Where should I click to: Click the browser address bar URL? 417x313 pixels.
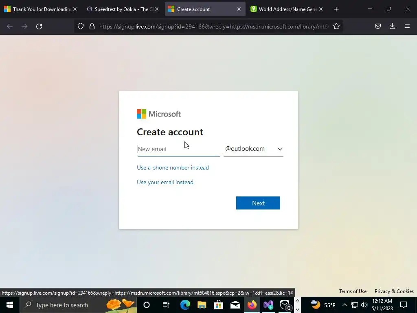[214, 26]
